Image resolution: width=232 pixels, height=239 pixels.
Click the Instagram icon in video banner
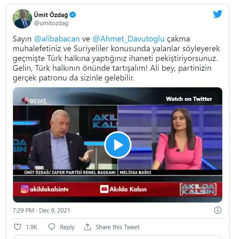[25, 189]
